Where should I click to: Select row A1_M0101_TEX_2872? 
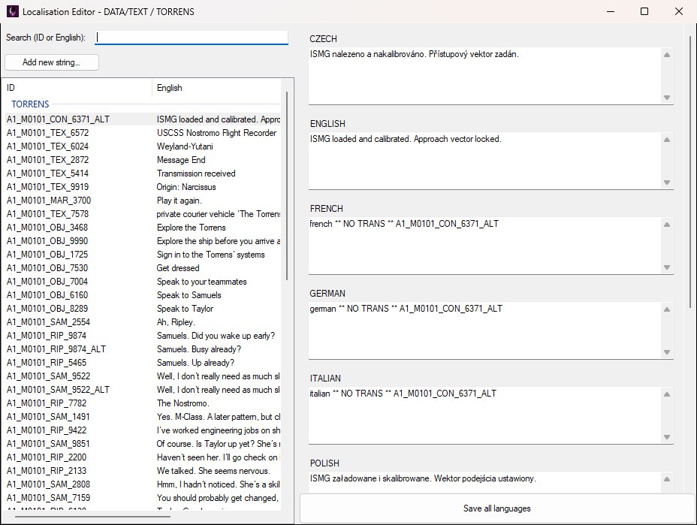click(x=142, y=160)
